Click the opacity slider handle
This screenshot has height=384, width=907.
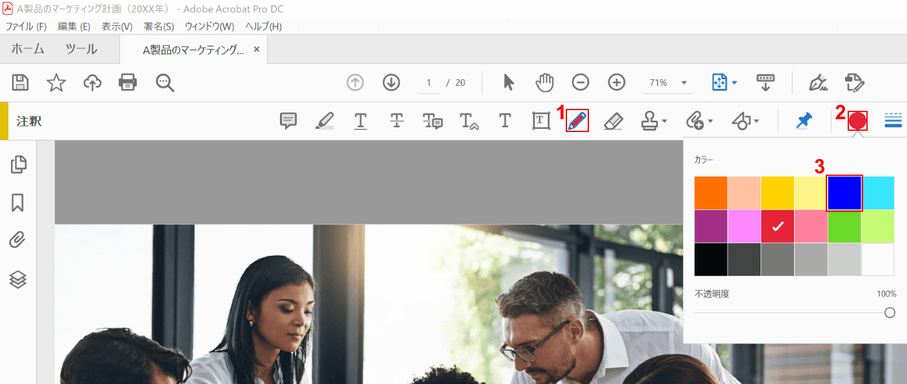[x=890, y=312]
